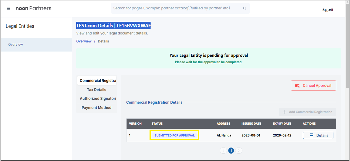Viewport: 350px width, 161px height.
Task: Switch language to Arabic
Action: (328, 10)
